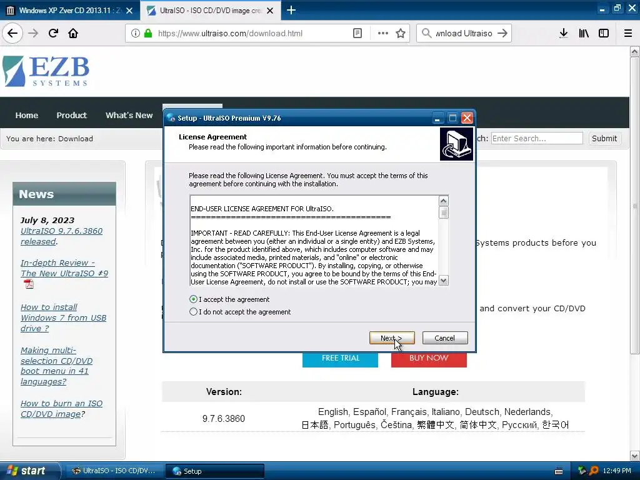
Task: Open the Library bookshelf icon
Action: pos(584,33)
